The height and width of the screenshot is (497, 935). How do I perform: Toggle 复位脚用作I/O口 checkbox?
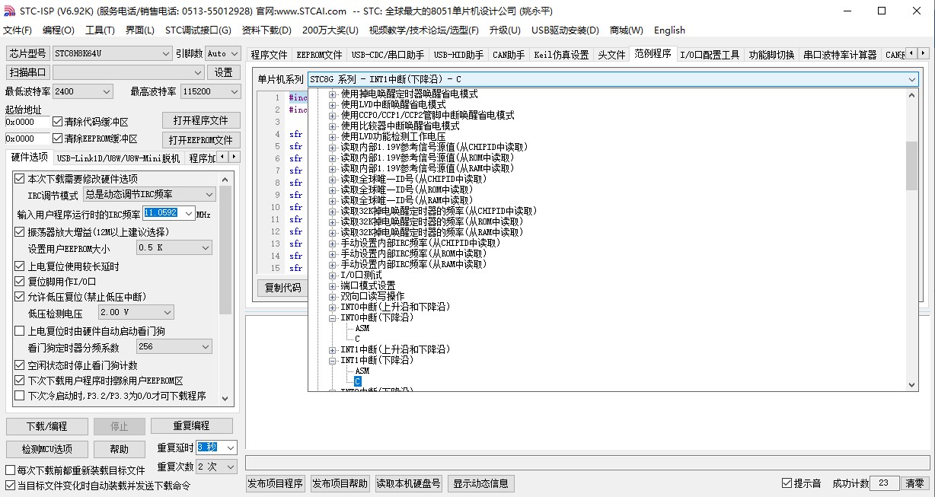(20, 282)
